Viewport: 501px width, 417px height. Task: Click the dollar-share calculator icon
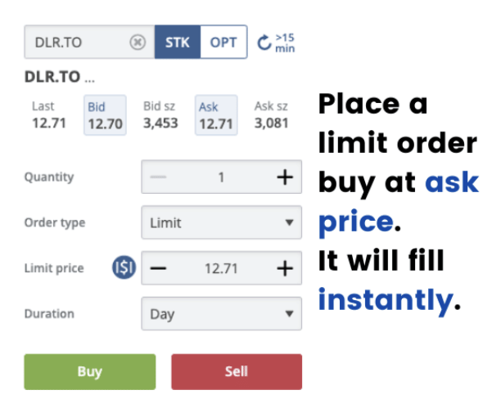pyautogui.click(x=124, y=268)
